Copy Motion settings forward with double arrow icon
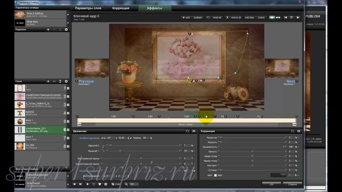342x192 pixels. 194,131
